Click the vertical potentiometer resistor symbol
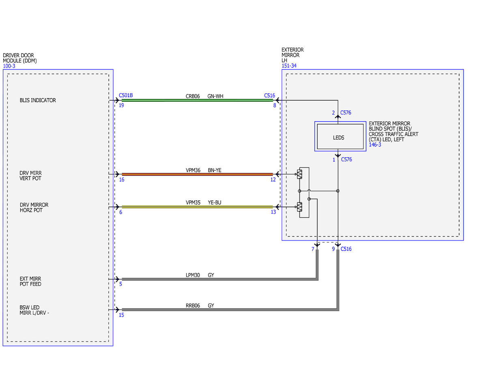This screenshot has width=487, height=376. click(300, 174)
